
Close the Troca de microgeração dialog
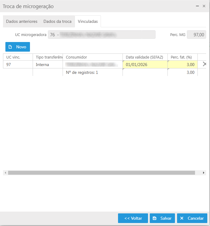(x=204, y=6)
